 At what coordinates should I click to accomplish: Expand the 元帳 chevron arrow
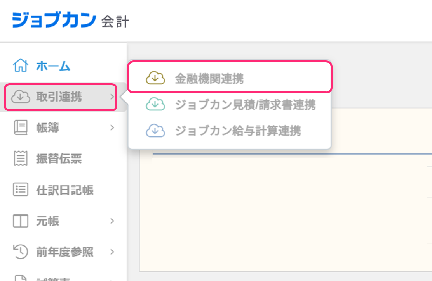pos(112,221)
